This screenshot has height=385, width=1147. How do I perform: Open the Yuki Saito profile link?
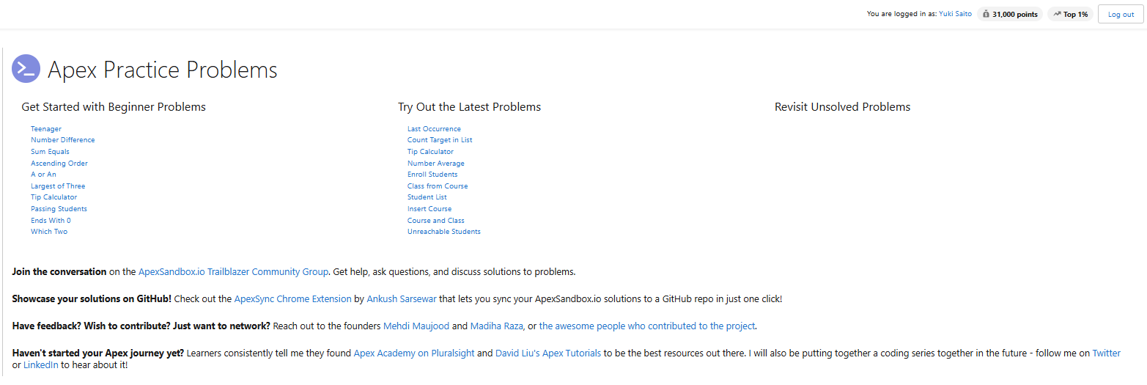[955, 14]
